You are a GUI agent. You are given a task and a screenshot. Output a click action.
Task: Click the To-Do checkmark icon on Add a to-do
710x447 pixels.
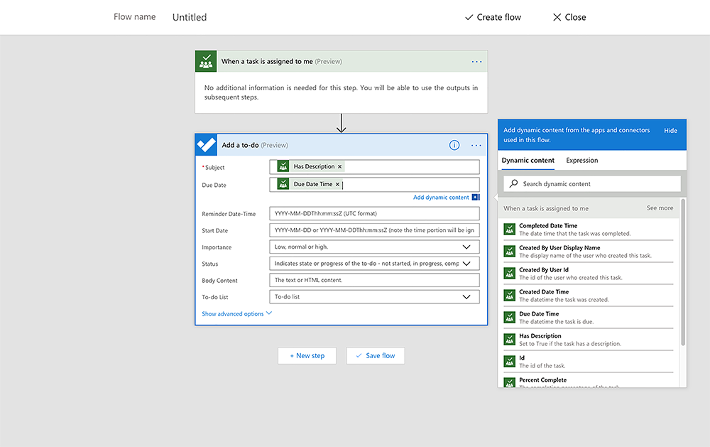click(206, 145)
